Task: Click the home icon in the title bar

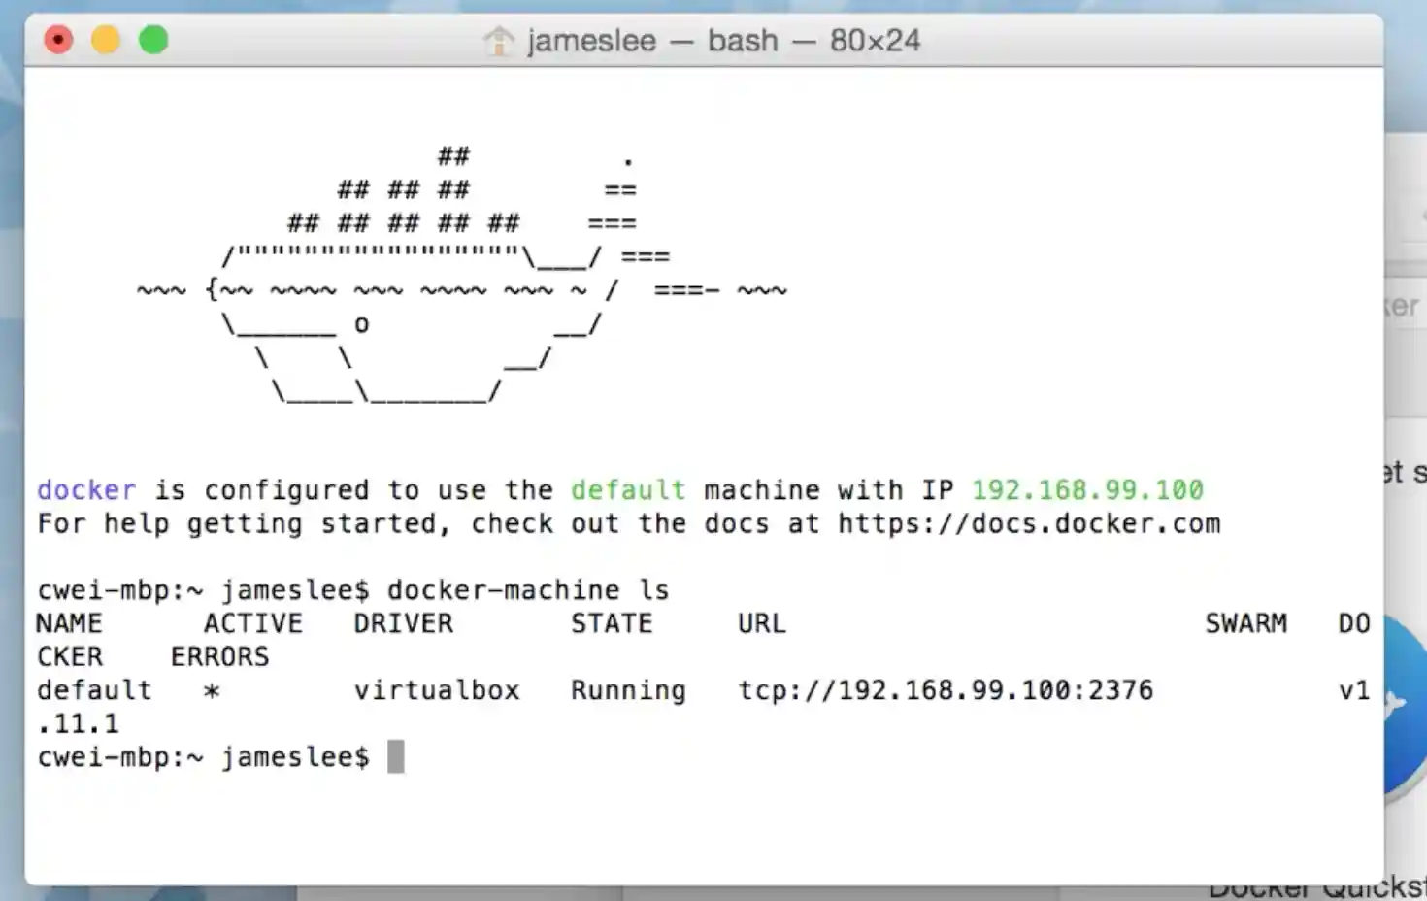Action: (499, 40)
